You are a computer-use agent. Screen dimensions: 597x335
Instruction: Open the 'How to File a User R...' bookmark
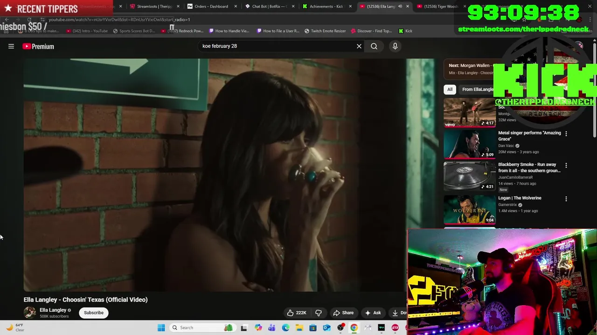coord(278,31)
